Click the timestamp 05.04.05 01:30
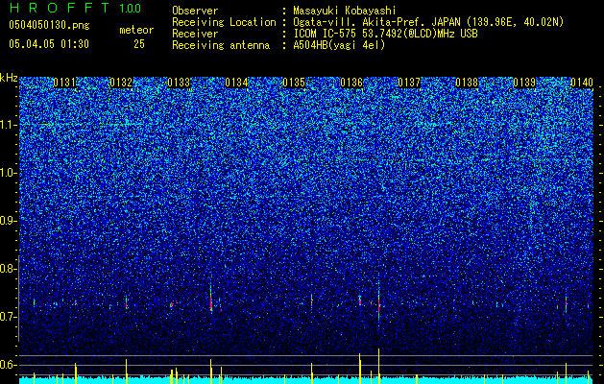Viewport: 604px width, 384px height. pos(49,44)
